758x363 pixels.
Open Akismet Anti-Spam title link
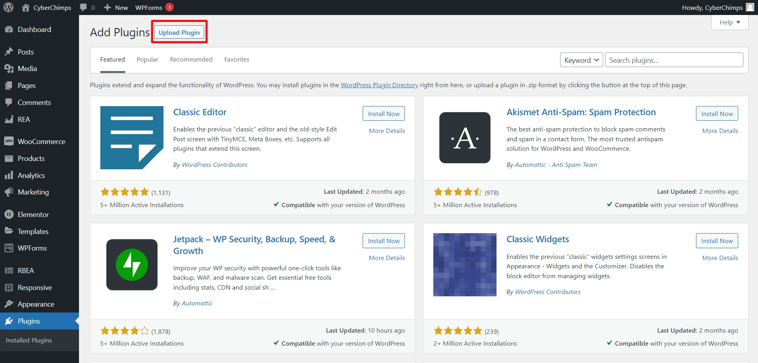point(581,112)
